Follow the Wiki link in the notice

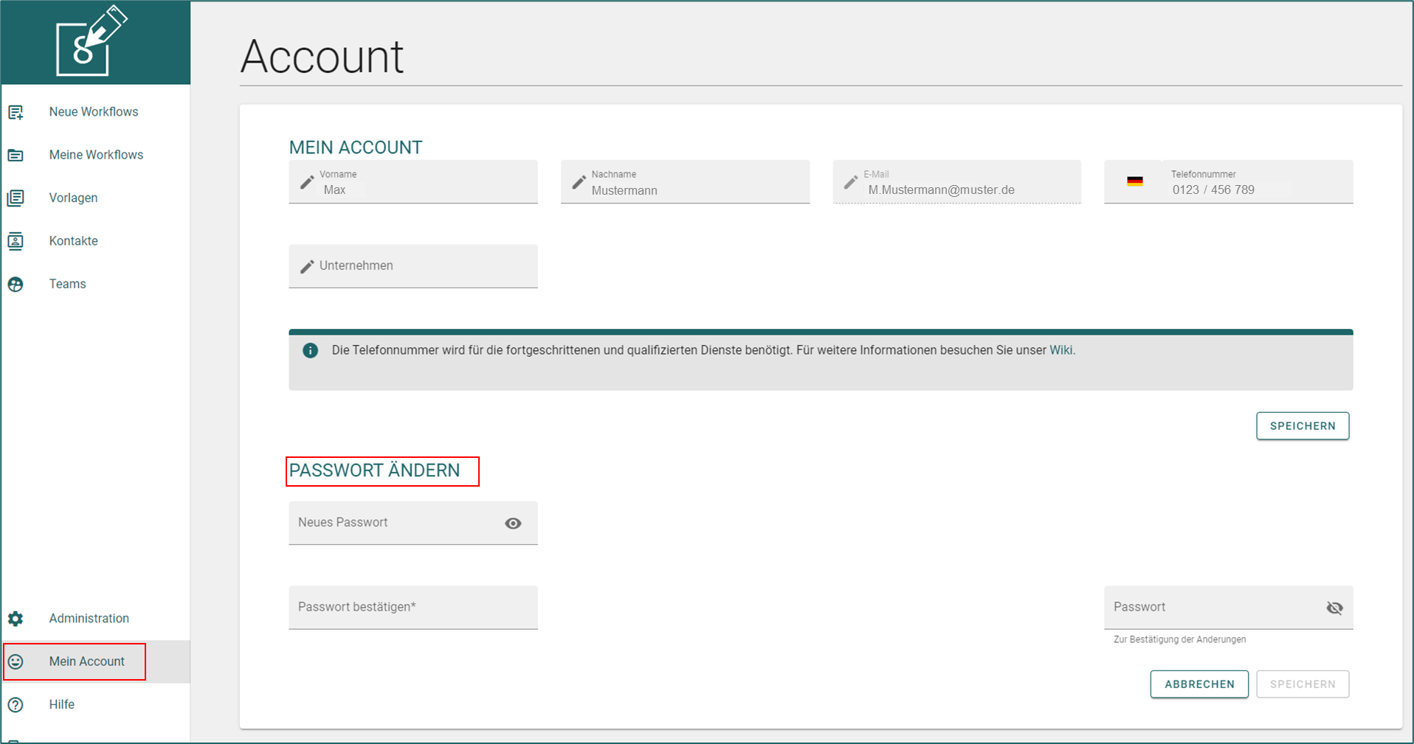(1060, 350)
